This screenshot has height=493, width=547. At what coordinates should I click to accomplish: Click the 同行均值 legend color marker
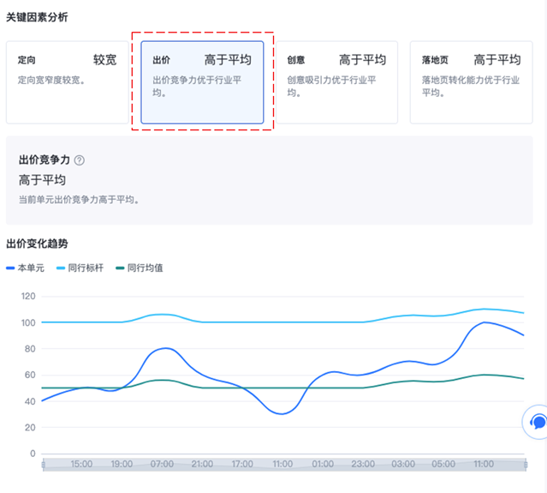click(120, 268)
